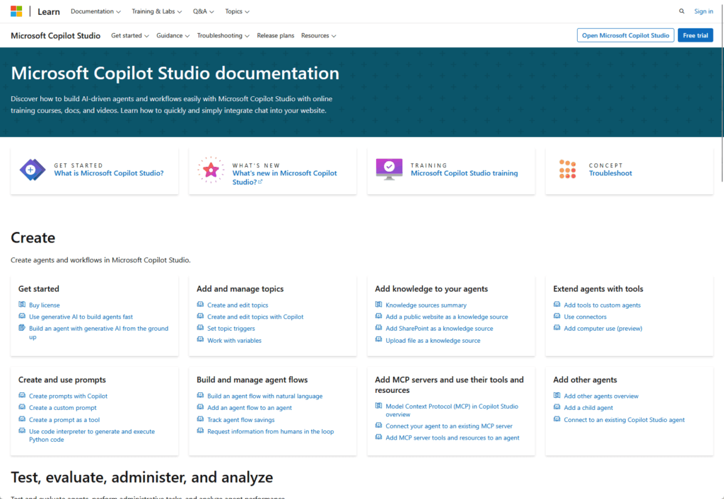This screenshot has height=499, width=724.
Task: Open Create a prompt as a tool
Action: 64,420
